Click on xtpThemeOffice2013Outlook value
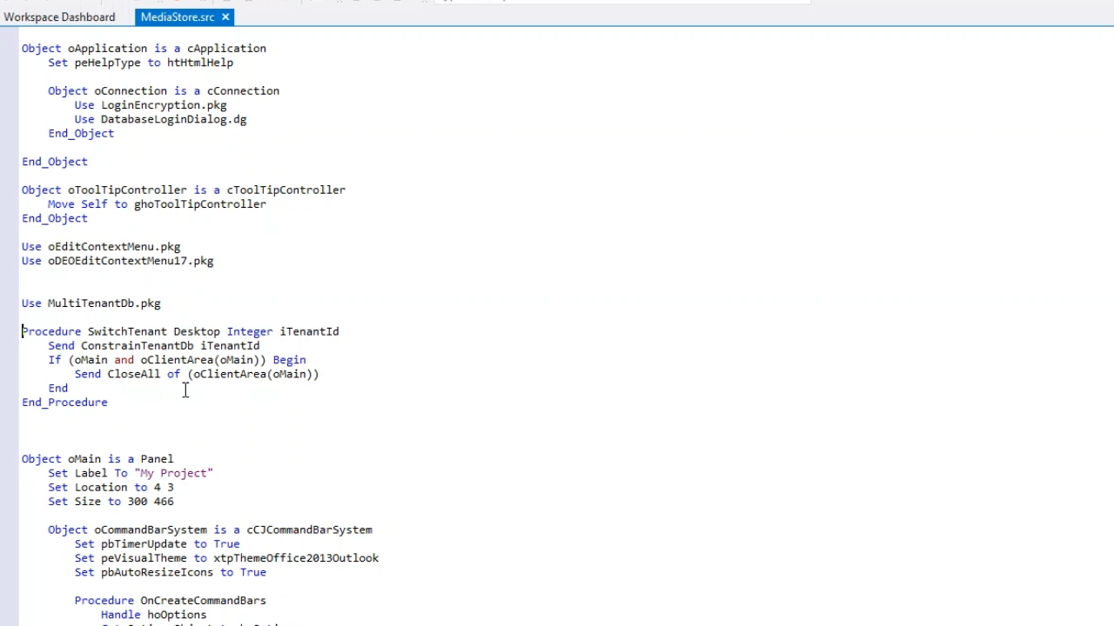The height and width of the screenshot is (626, 1114). point(296,558)
